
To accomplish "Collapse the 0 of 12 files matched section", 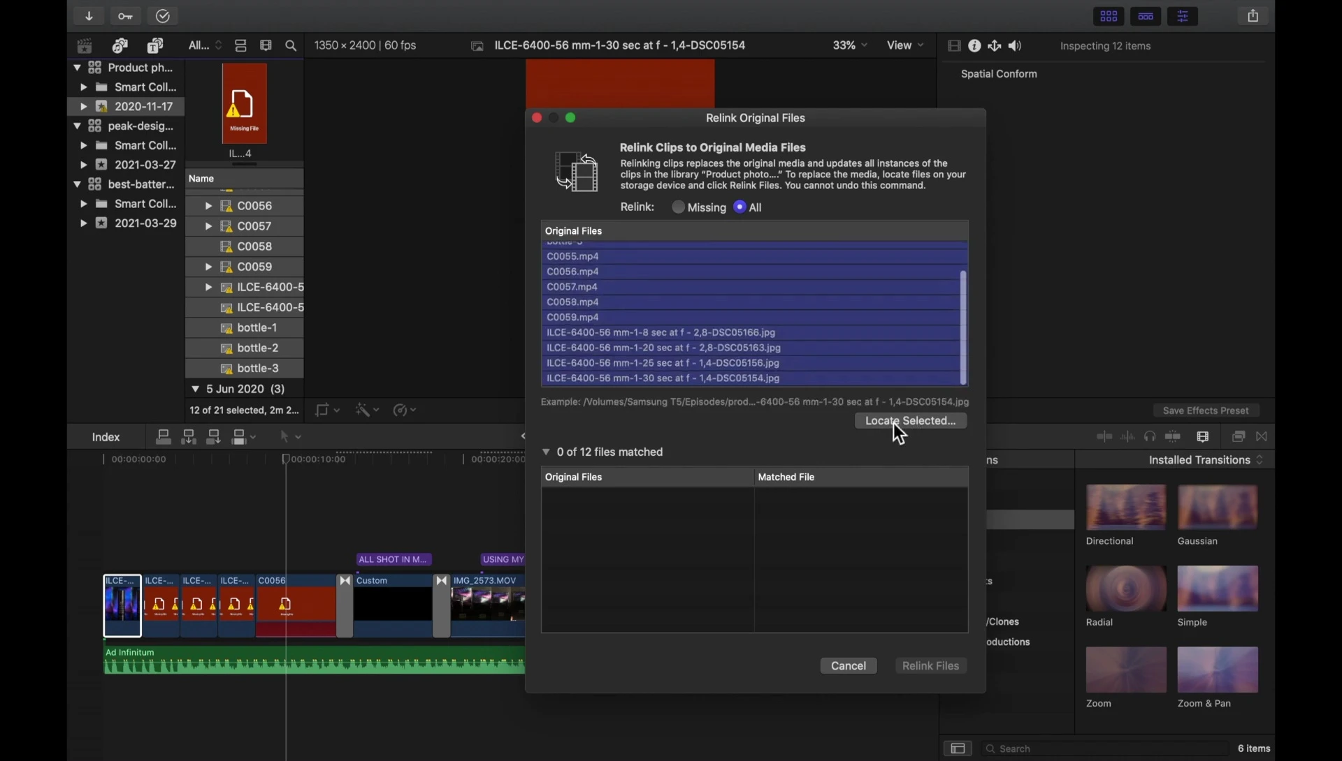I will coord(547,453).
